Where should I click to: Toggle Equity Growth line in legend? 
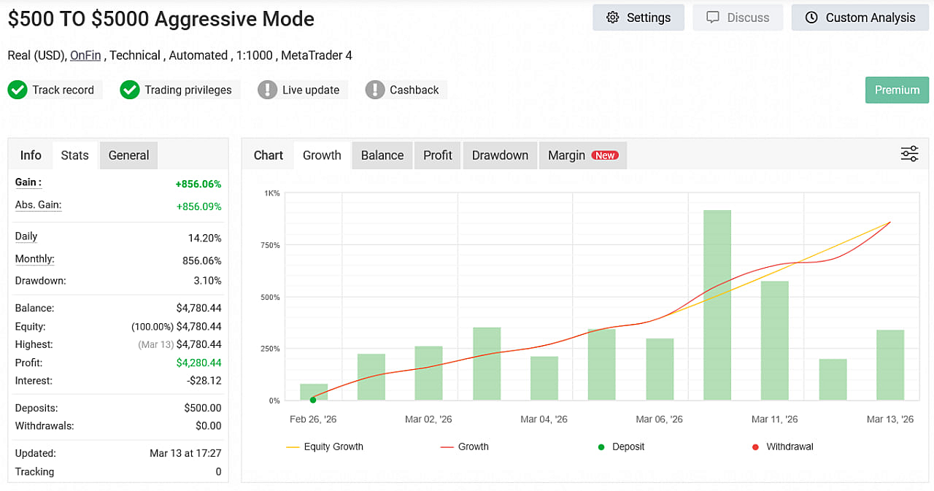point(325,446)
